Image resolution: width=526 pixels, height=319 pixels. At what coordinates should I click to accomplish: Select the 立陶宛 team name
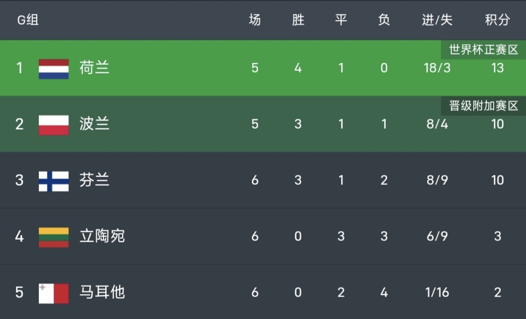pyautogui.click(x=102, y=236)
